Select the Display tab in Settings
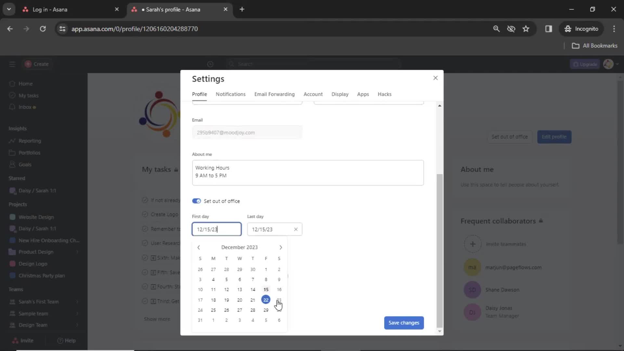Viewport: 624px width, 351px height. point(341,94)
